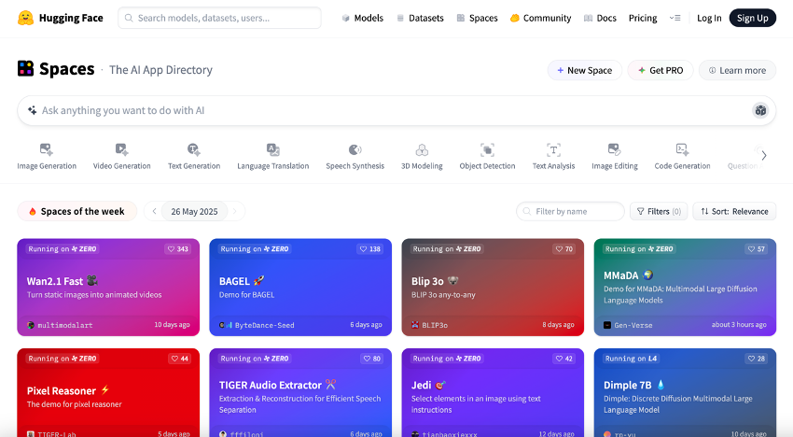Screen dimensions: 793x437
Task: Open the Sort: Relevance dropdown
Action: [734, 211]
